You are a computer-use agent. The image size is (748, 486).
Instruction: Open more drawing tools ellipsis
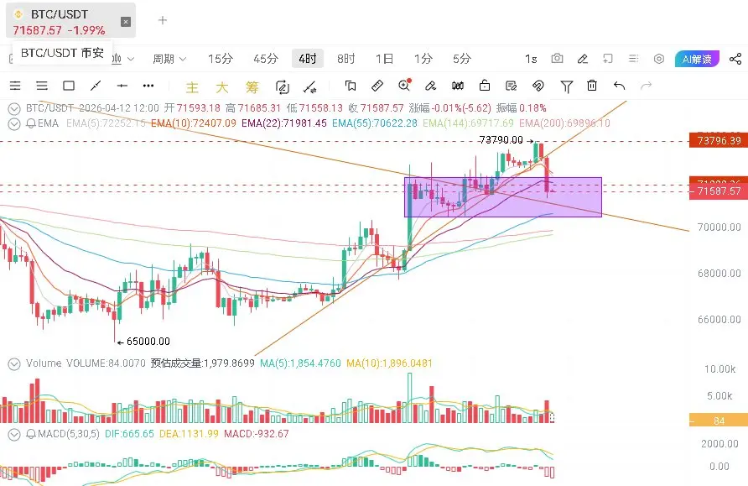[x=148, y=86]
